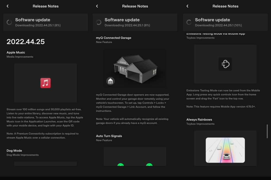This screenshot has height=180, width=271.
Task: Select the Dog Mode section heading
Action: pos(14,150)
